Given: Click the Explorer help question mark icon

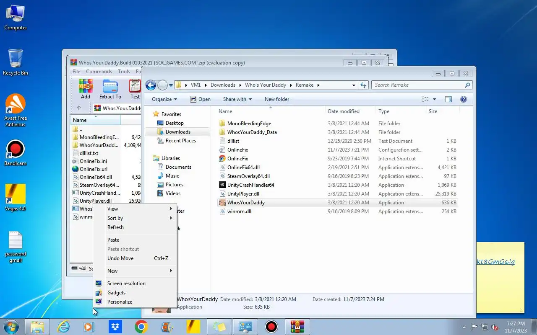Looking at the screenshot, I should [464, 99].
